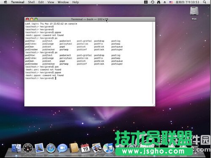
Task: Open Spotlight search magnifier
Action: click(x=205, y=2)
